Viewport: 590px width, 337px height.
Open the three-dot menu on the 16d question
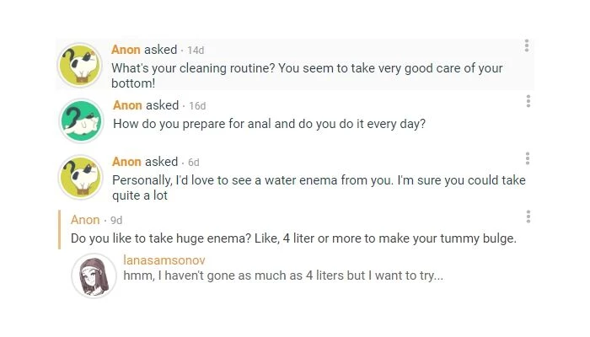coord(528,101)
